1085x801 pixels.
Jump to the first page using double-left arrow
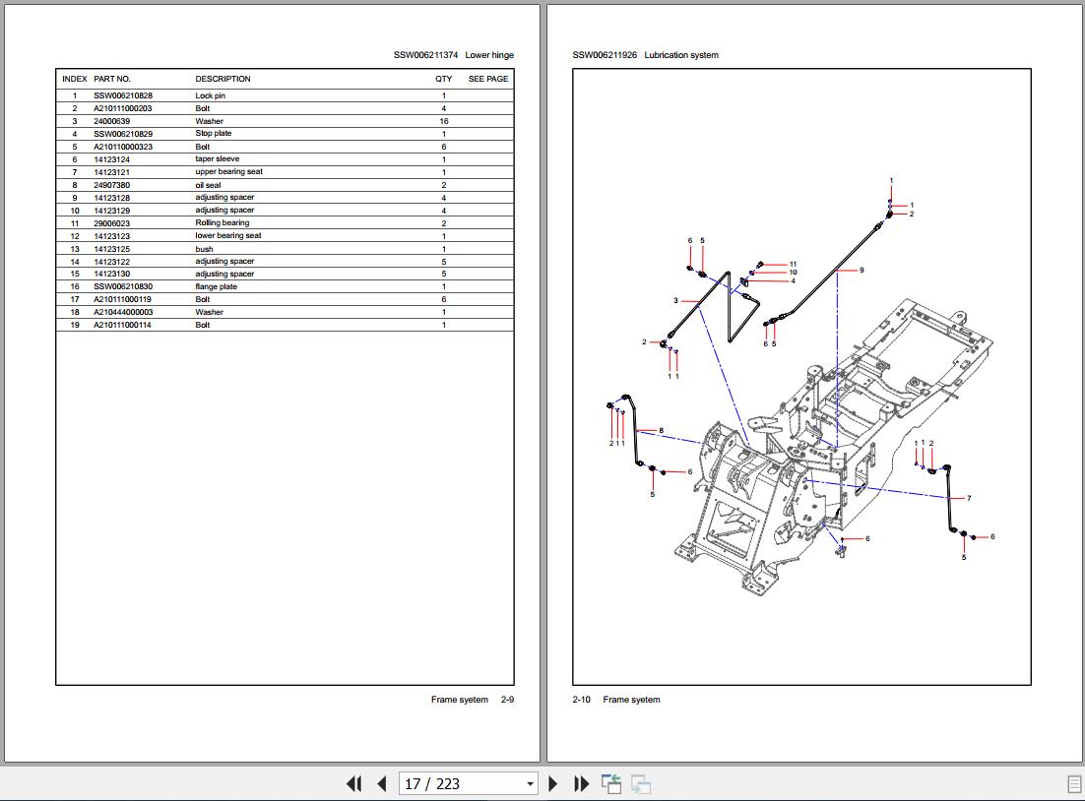click(x=353, y=783)
